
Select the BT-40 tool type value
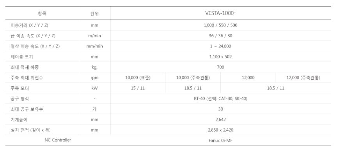point(220,99)
